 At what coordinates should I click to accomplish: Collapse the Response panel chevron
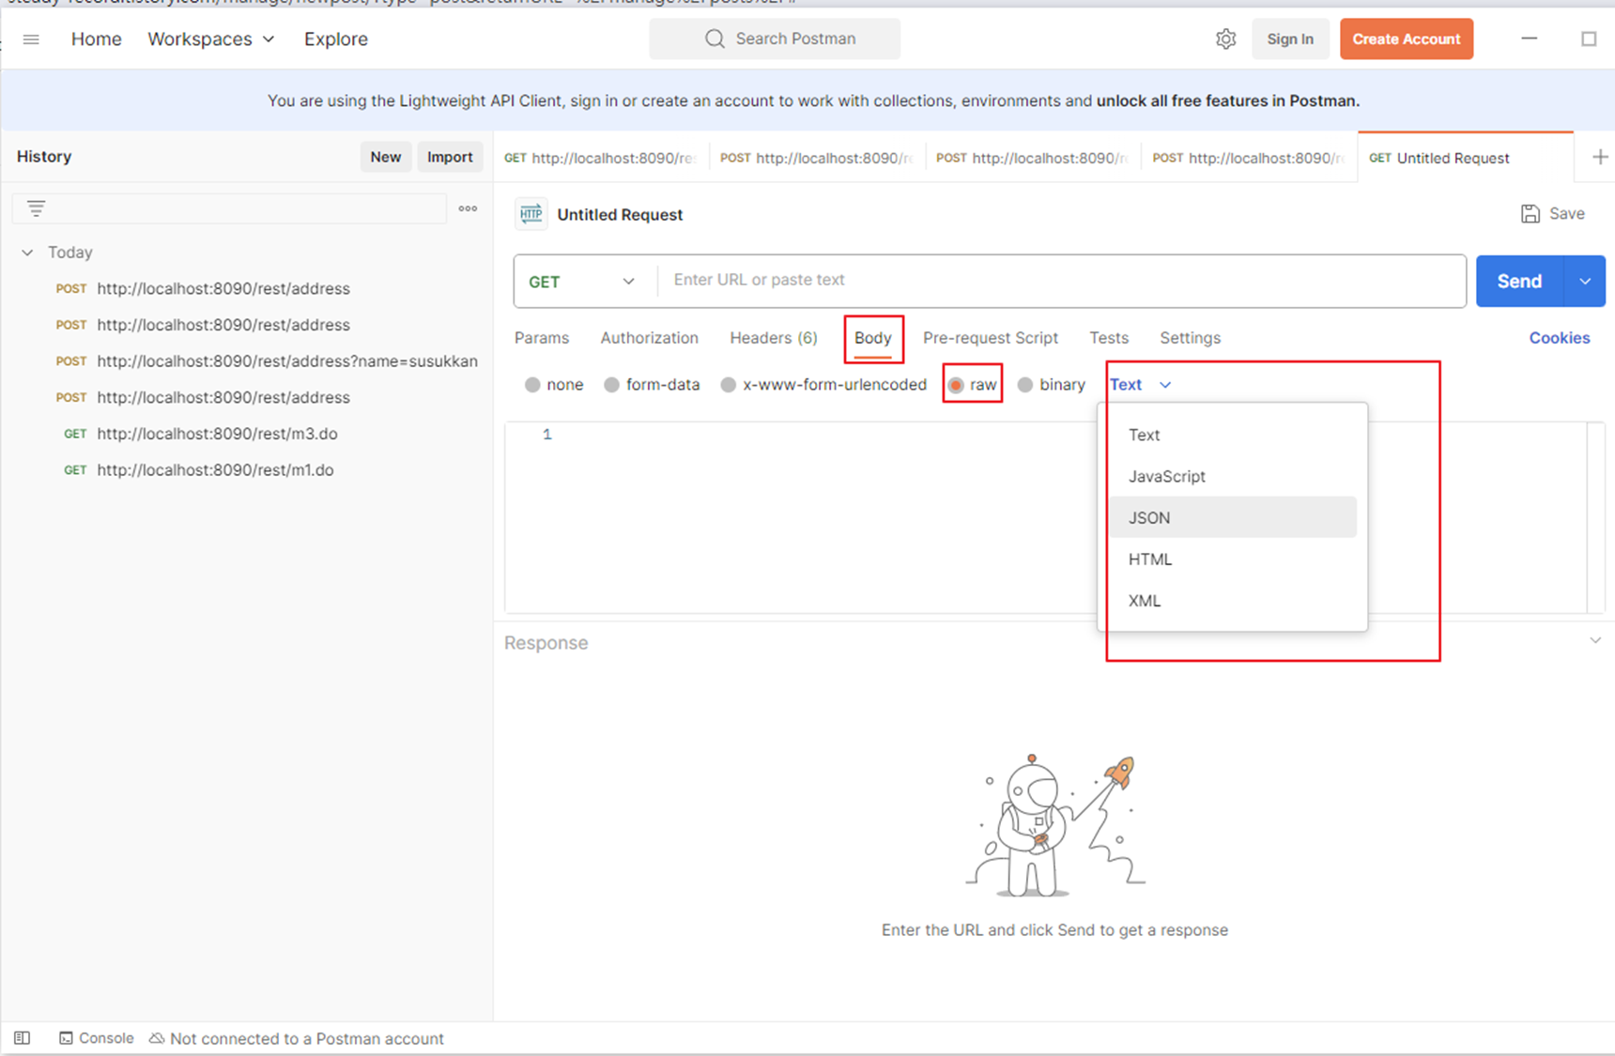click(1595, 641)
